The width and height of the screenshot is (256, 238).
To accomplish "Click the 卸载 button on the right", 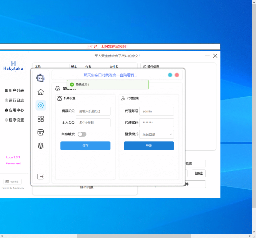I will pos(198,173).
